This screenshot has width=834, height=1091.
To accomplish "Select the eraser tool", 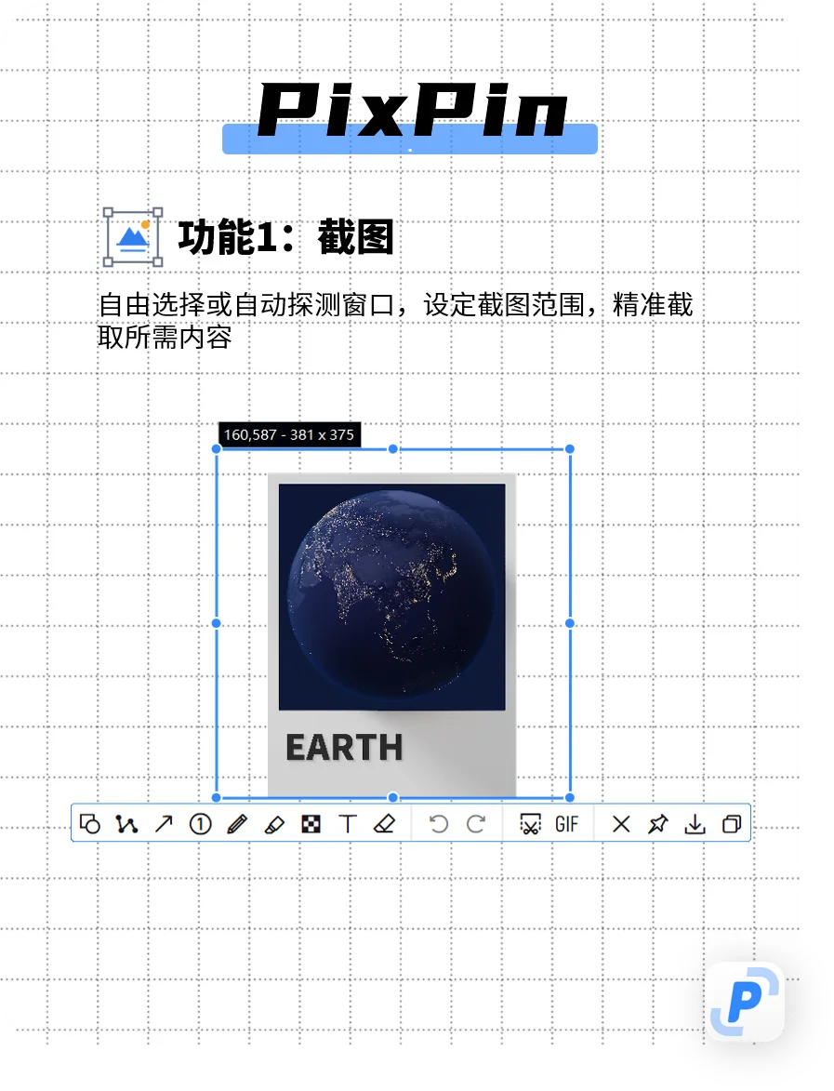I will (x=385, y=823).
